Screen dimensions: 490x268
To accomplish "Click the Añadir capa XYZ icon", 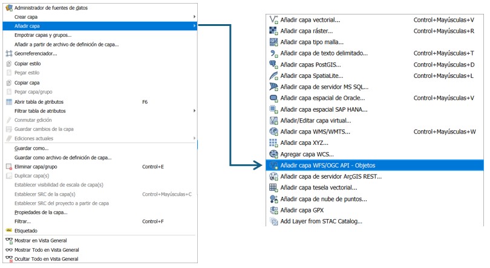I will point(273,143).
